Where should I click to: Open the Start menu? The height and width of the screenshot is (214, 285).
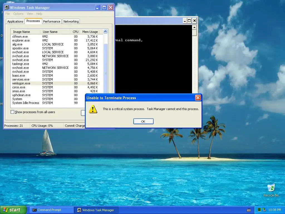[13, 210]
